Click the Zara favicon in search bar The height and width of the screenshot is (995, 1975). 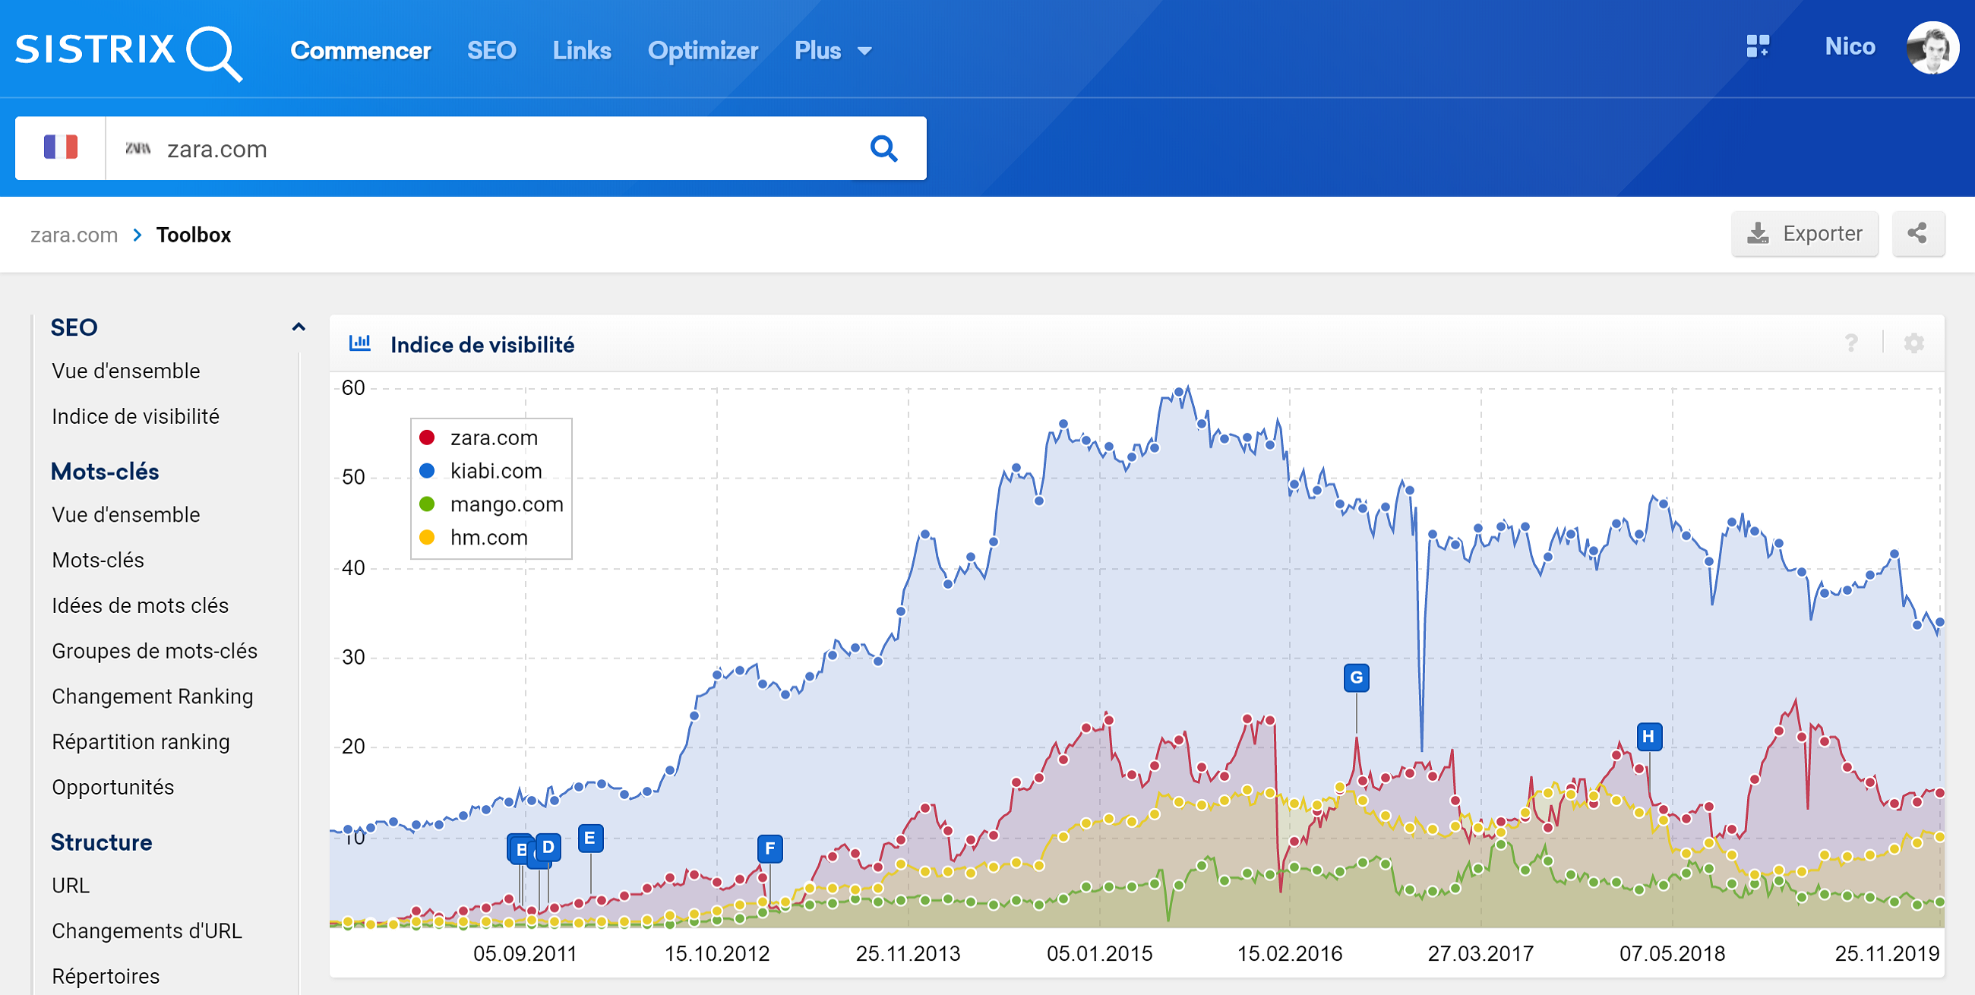pos(138,148)
